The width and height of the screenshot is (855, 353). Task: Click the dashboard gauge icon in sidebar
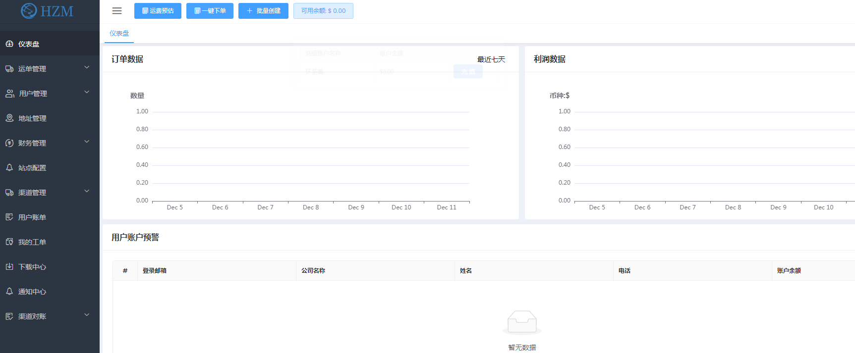point(9,44)
